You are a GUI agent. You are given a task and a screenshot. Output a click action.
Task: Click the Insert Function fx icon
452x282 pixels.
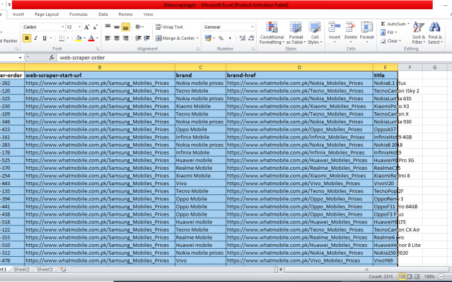pyautogui.click(x=52, y=58)
